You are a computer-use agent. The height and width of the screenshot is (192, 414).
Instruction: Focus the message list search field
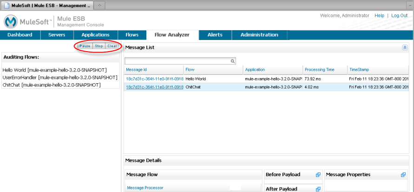click(x=177, y=61)
